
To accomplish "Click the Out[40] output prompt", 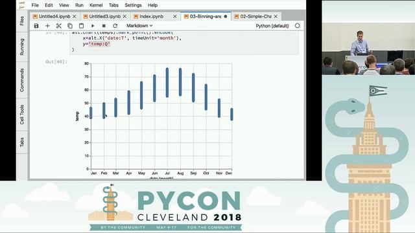I will (56, 62).
